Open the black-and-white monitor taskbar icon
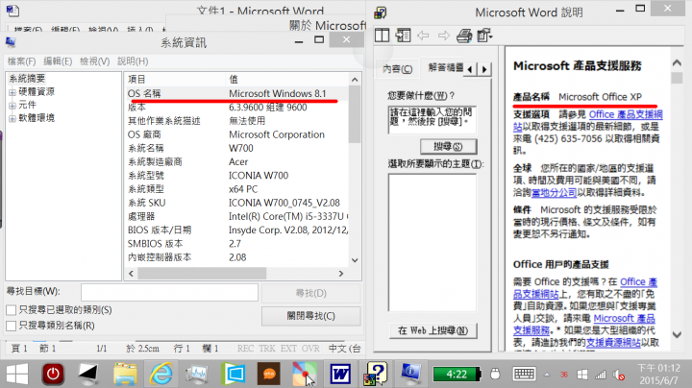 [88, 374]
